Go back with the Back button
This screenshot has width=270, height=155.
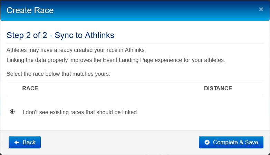[x=25, y=142]
